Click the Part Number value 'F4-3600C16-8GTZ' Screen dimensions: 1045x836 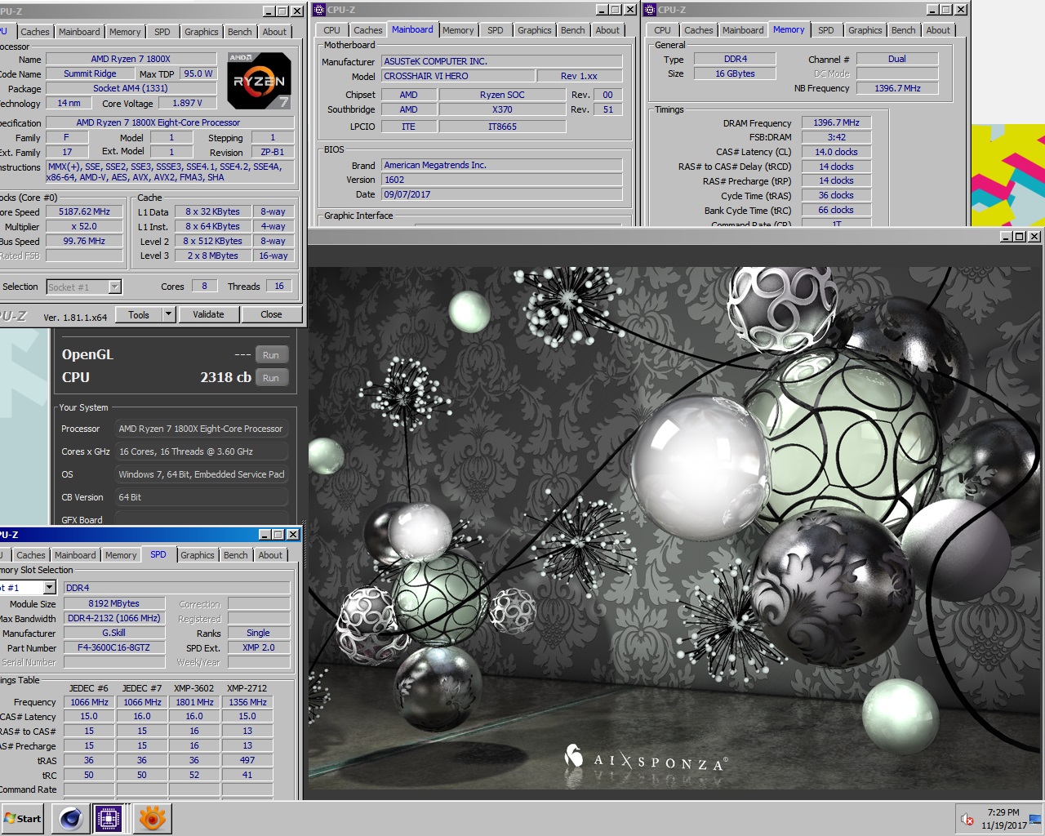pyautogui.click(x=113, y=647)
